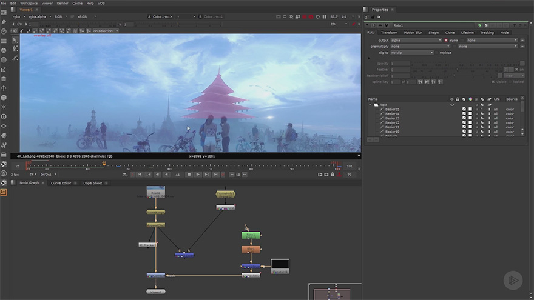Open the Channel nodes stacked-lines icon
The width and height of the screenshot is (534, 300).
(4, 41)
